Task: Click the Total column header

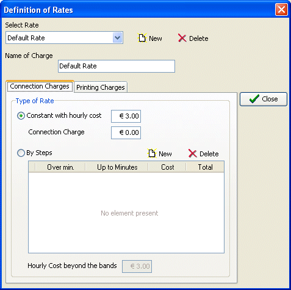Action: [x=205, y=167]
